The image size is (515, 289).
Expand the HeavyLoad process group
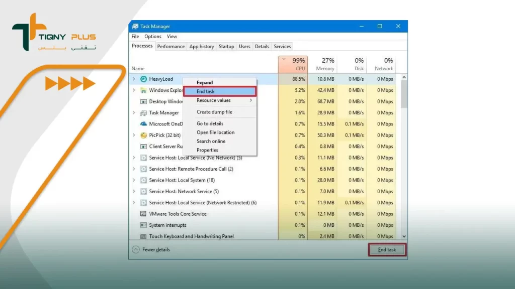(134, 79)
